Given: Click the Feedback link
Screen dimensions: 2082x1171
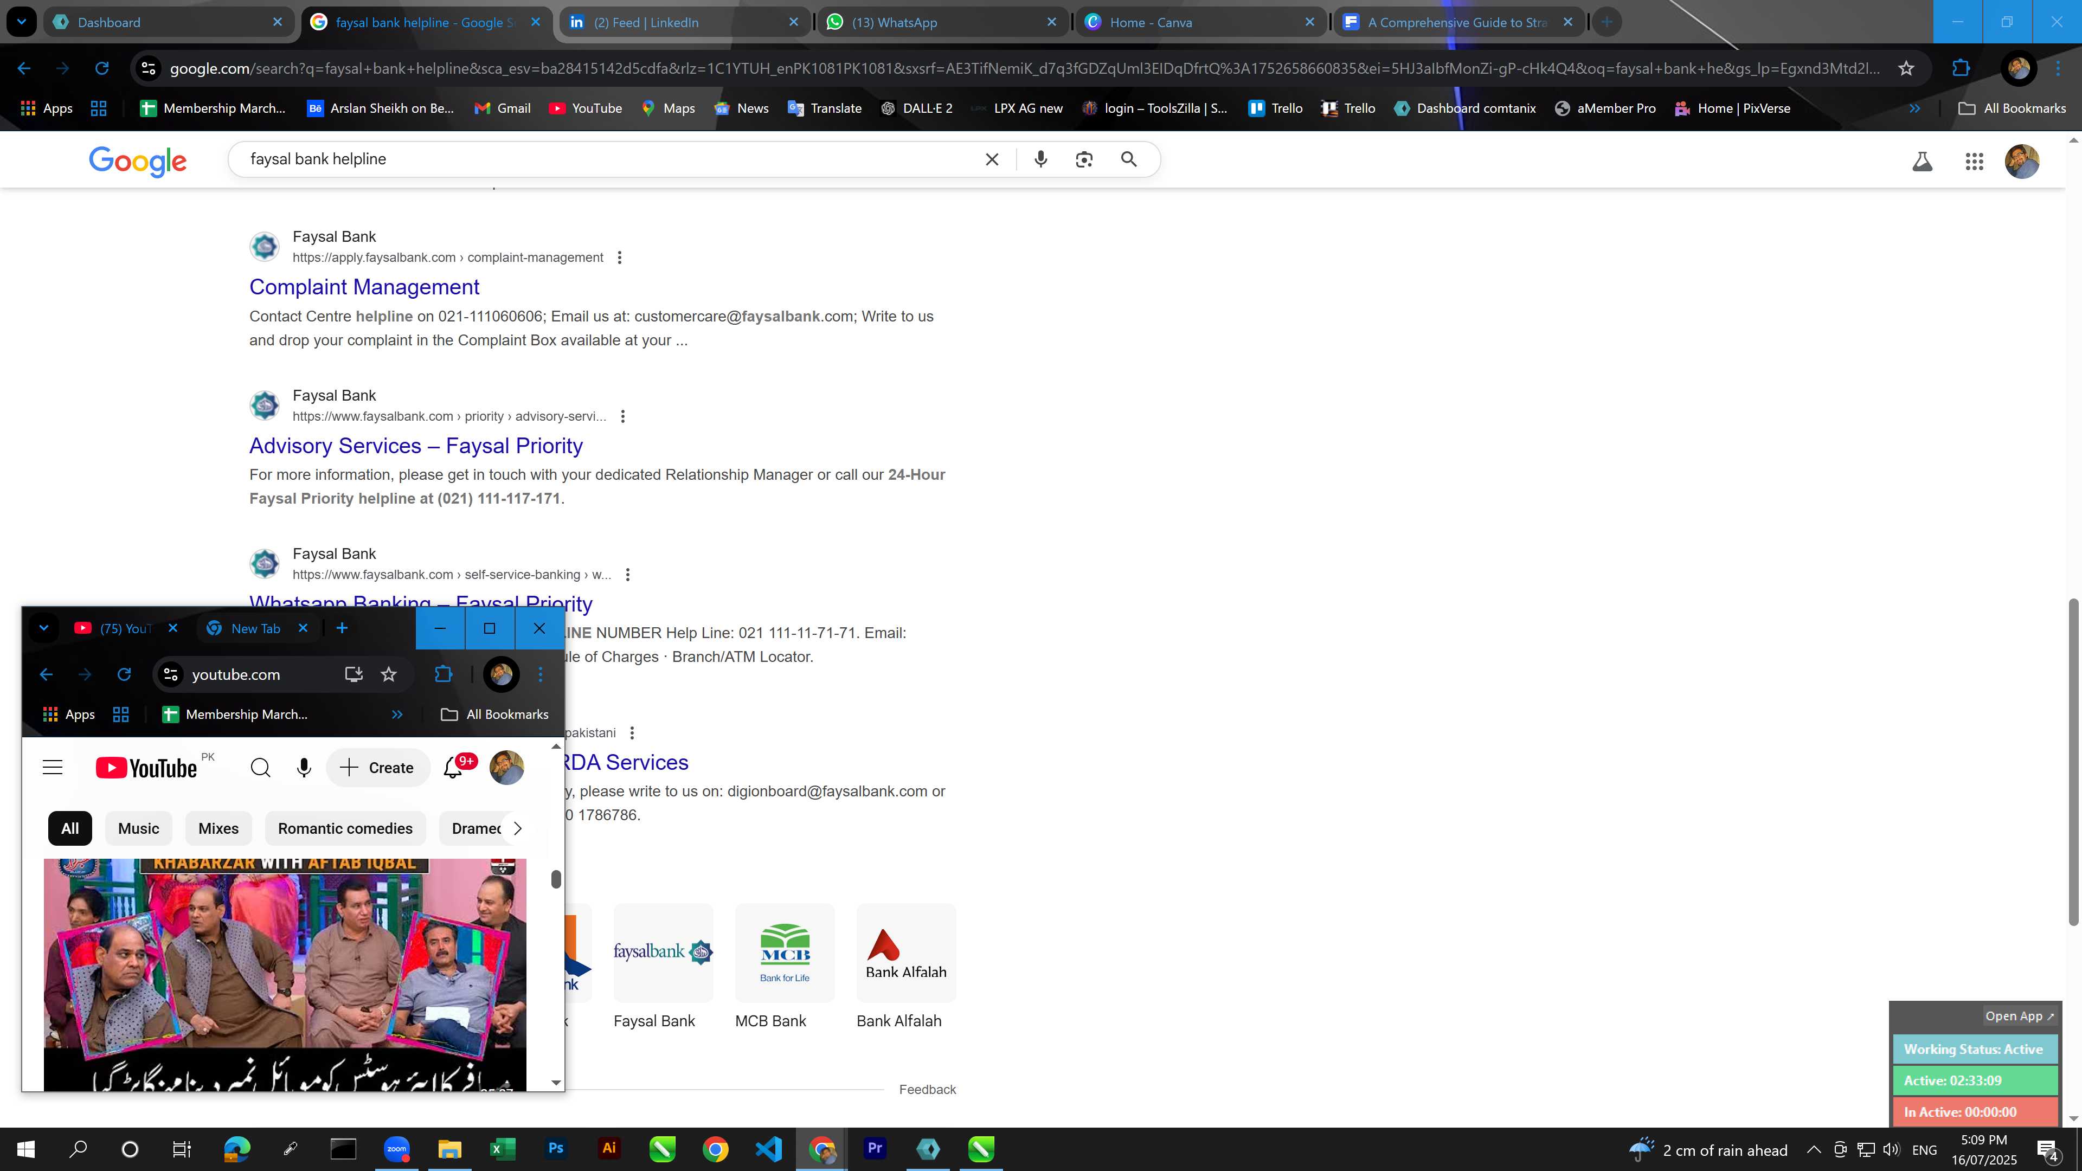Looking at the screenshot, I should point(927,1089).
